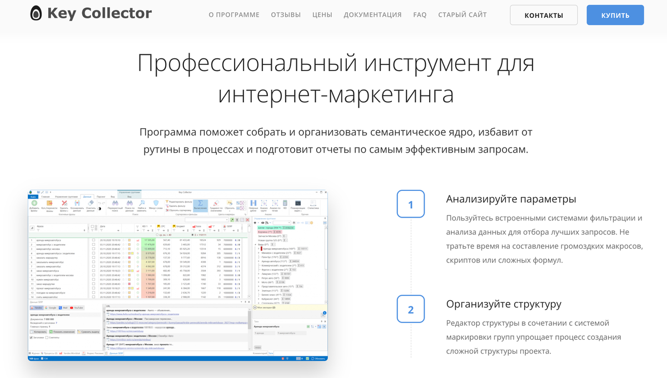Click the Файл tab in app screenshot
This screenshot has height=378, width=667.
point(33,196)
